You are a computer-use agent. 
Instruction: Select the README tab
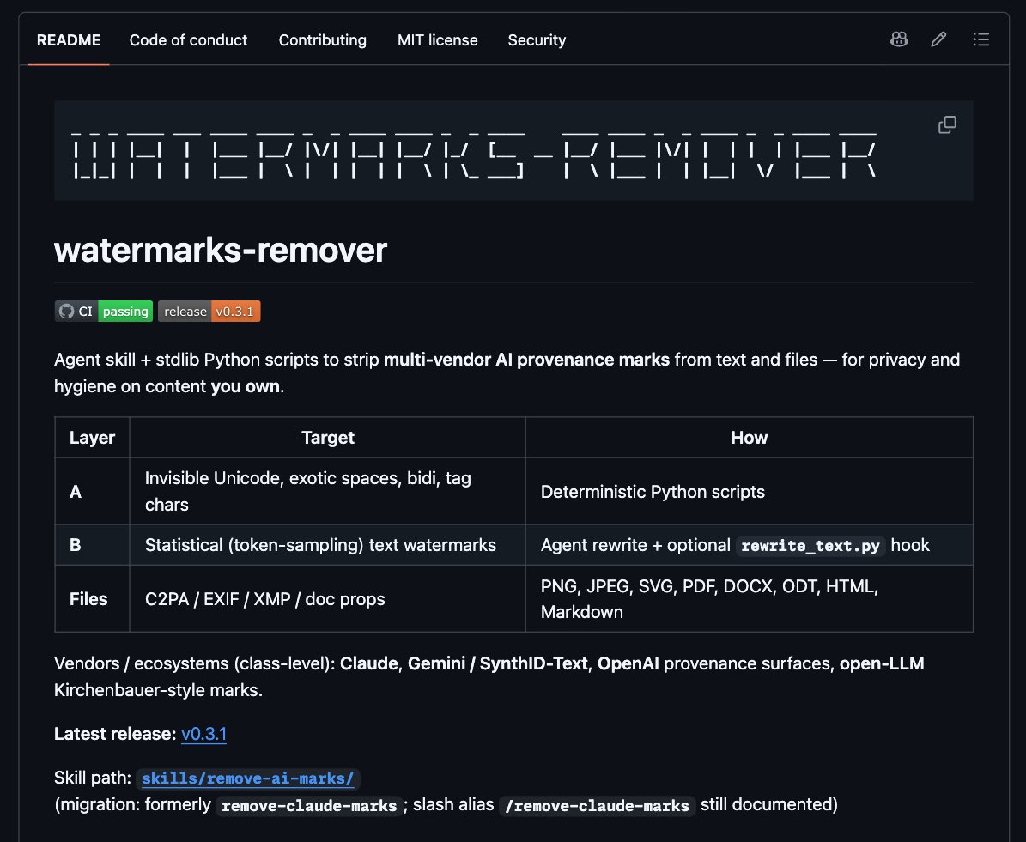pos(69,39)
